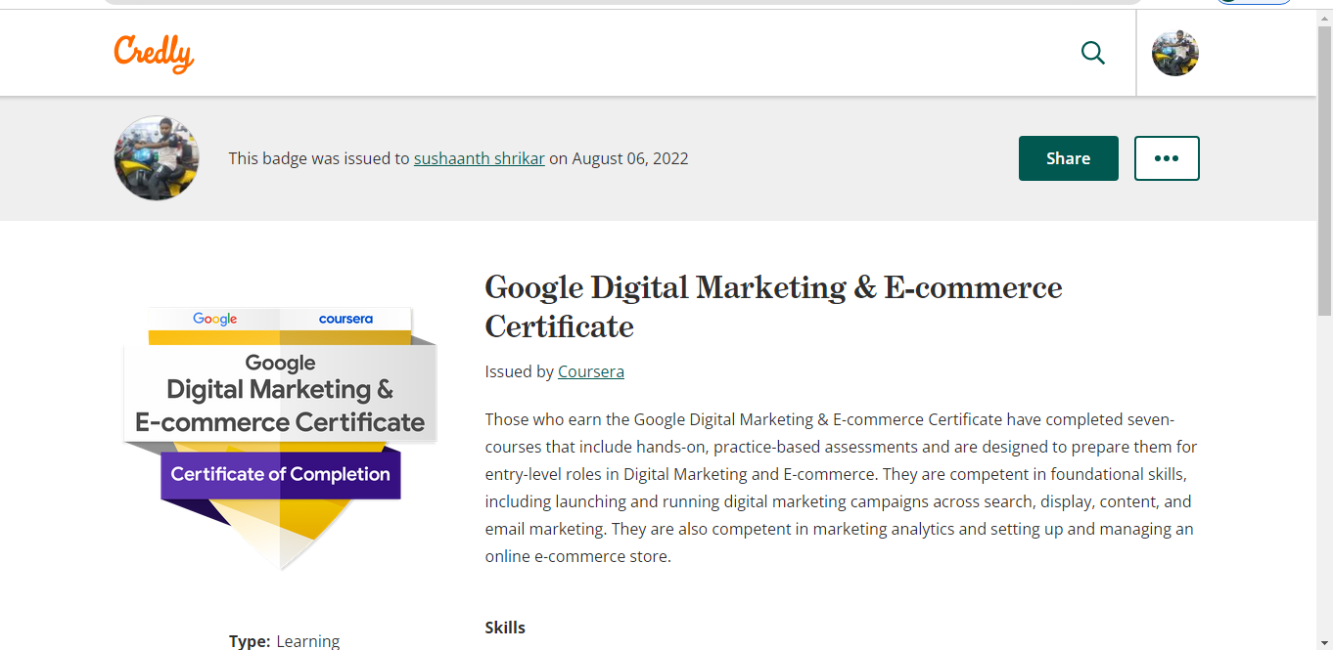Click the August 06, 2022 issue date
The image size is (1333, 650).
click(630, 158)
